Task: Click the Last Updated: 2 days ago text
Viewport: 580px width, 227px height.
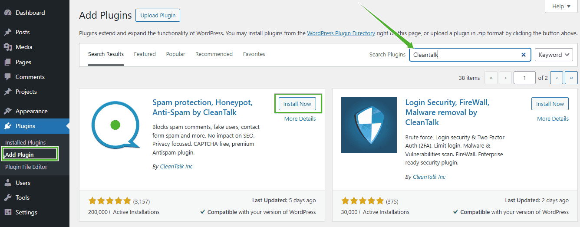Action: point(537,201)
